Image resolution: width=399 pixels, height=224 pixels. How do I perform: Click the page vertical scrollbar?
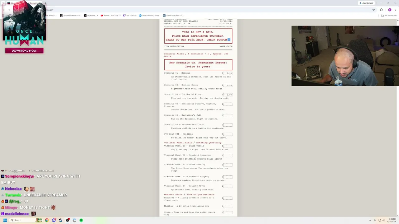(x=397, y=118)
